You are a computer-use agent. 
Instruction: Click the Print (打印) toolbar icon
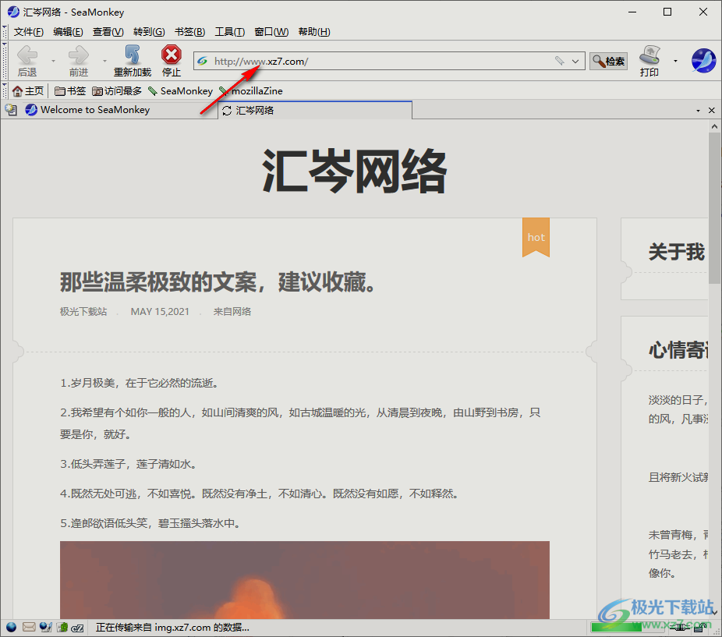649,61
